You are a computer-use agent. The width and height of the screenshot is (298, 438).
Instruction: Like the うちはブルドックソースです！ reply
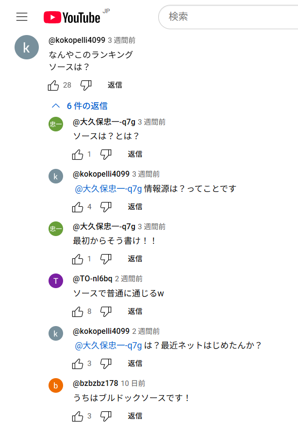[78, 416]
